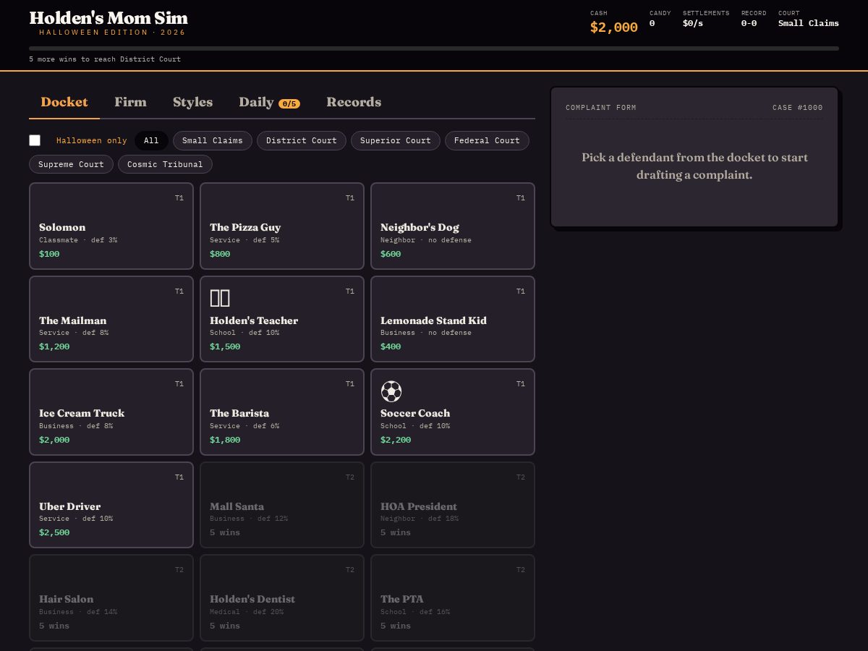The image size is (868, 651).
Task: Select The Pizza Guy card
Action: 282,226
